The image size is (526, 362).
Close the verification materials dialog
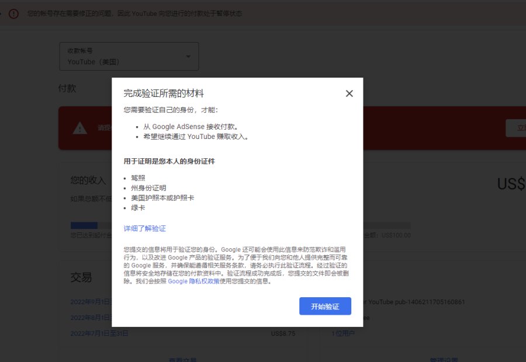coord(349,93)
